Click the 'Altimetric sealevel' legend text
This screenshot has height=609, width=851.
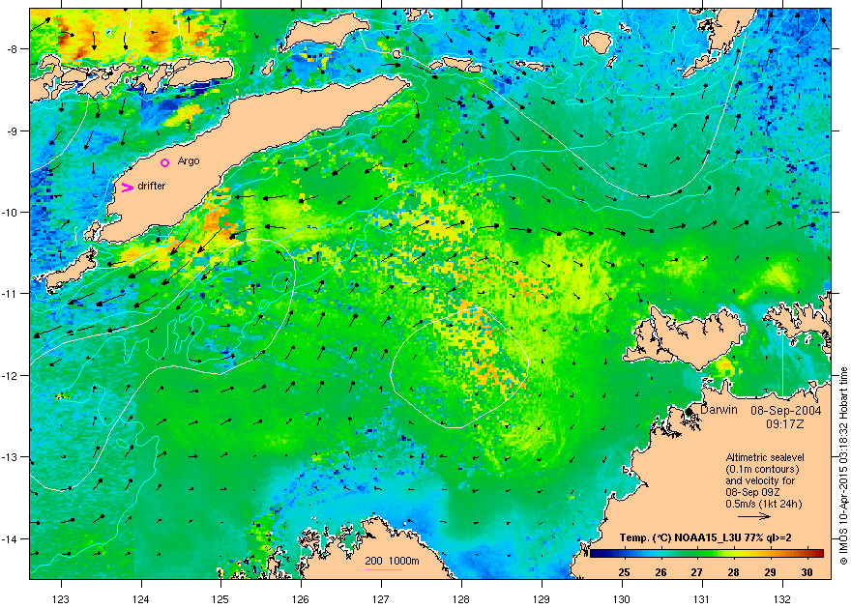pos(765,457)
